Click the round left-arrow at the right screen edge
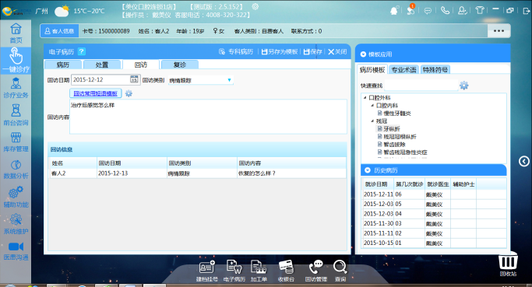The height and width of the screenshot is (287, 532). [x=524, y=161]
